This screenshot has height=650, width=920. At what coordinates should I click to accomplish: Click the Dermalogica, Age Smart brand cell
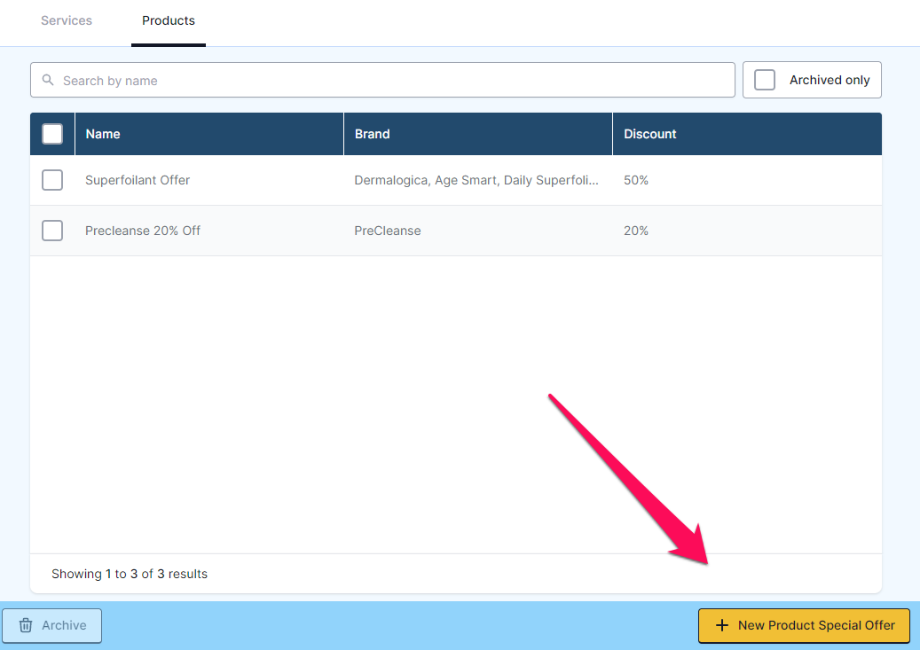[476, 180]
